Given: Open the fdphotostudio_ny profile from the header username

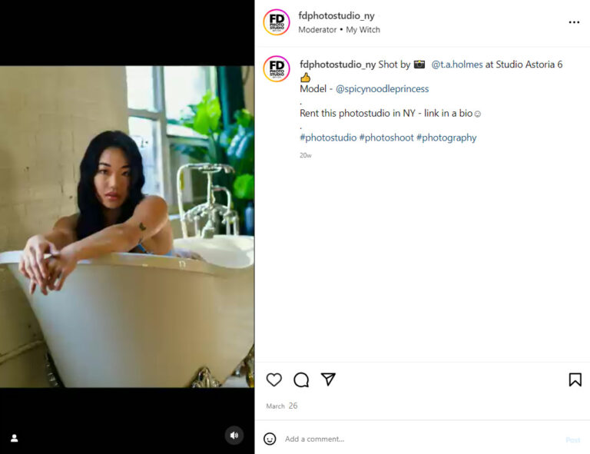Looking at the screenshot, I should 336,16.
